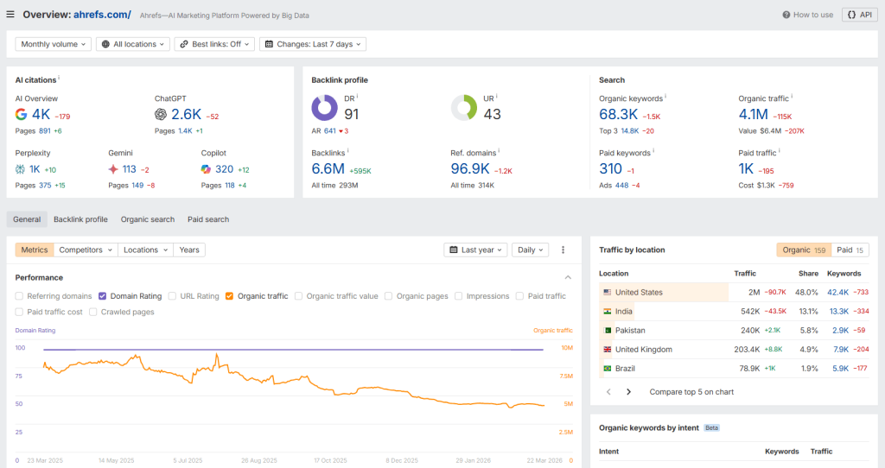This screenshot has width=885, height=468.
Task: Open the Best links: Off dropdown
Action: click(x=214, y=44)
